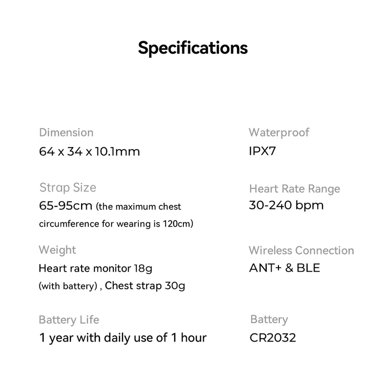Select the Battery label above CR2032

pyautogui.click(x=269, y=319)
